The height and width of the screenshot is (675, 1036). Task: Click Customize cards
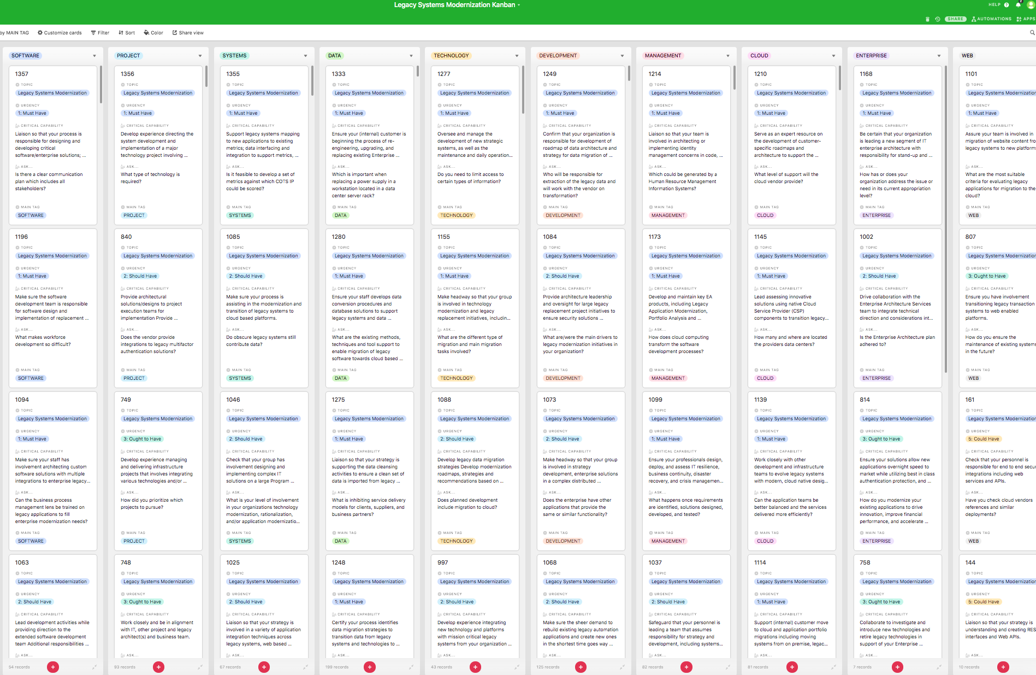point(60,33)
